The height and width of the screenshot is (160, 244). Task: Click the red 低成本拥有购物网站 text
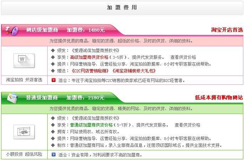click(219, 97)
